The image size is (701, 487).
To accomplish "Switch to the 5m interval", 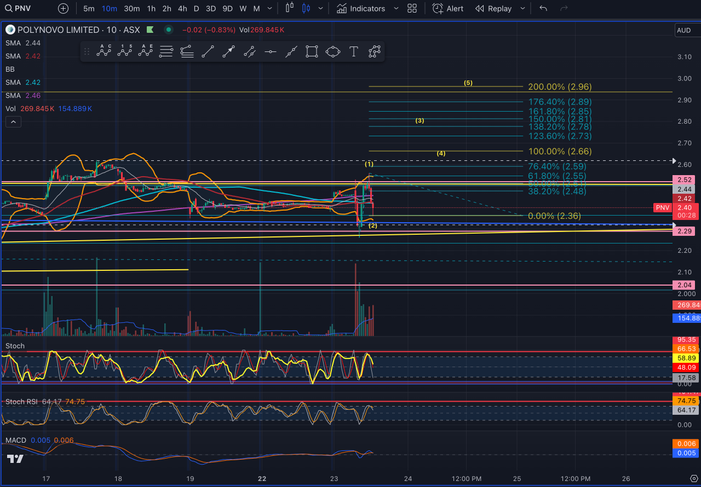I will (89, 8).
